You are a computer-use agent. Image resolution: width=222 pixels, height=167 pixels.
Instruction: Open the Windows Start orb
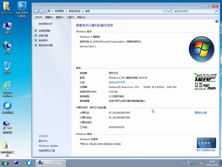(5, 163)
